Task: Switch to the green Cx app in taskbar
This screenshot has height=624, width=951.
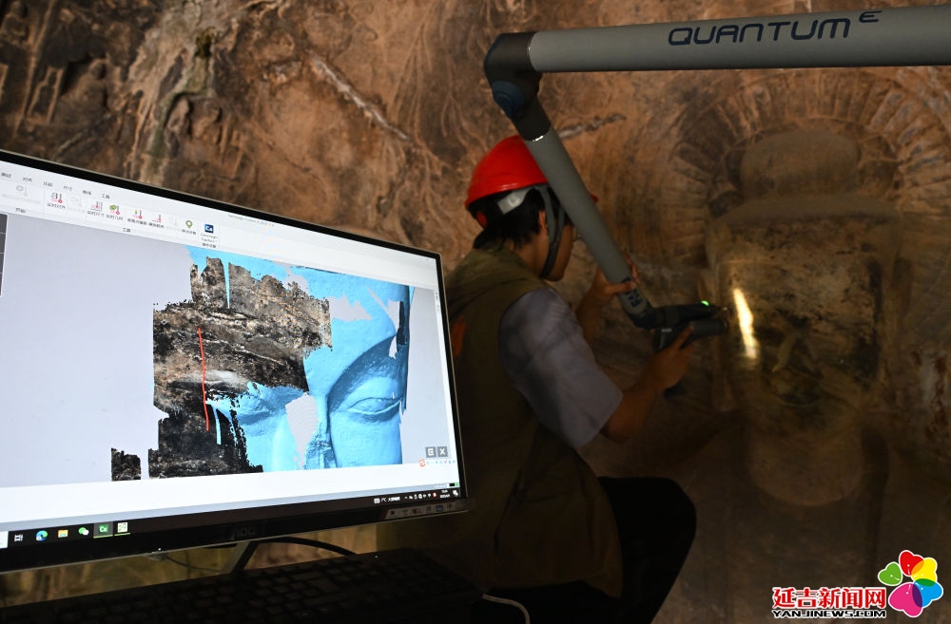Action: pyautogui.click(x=103, y=529)
